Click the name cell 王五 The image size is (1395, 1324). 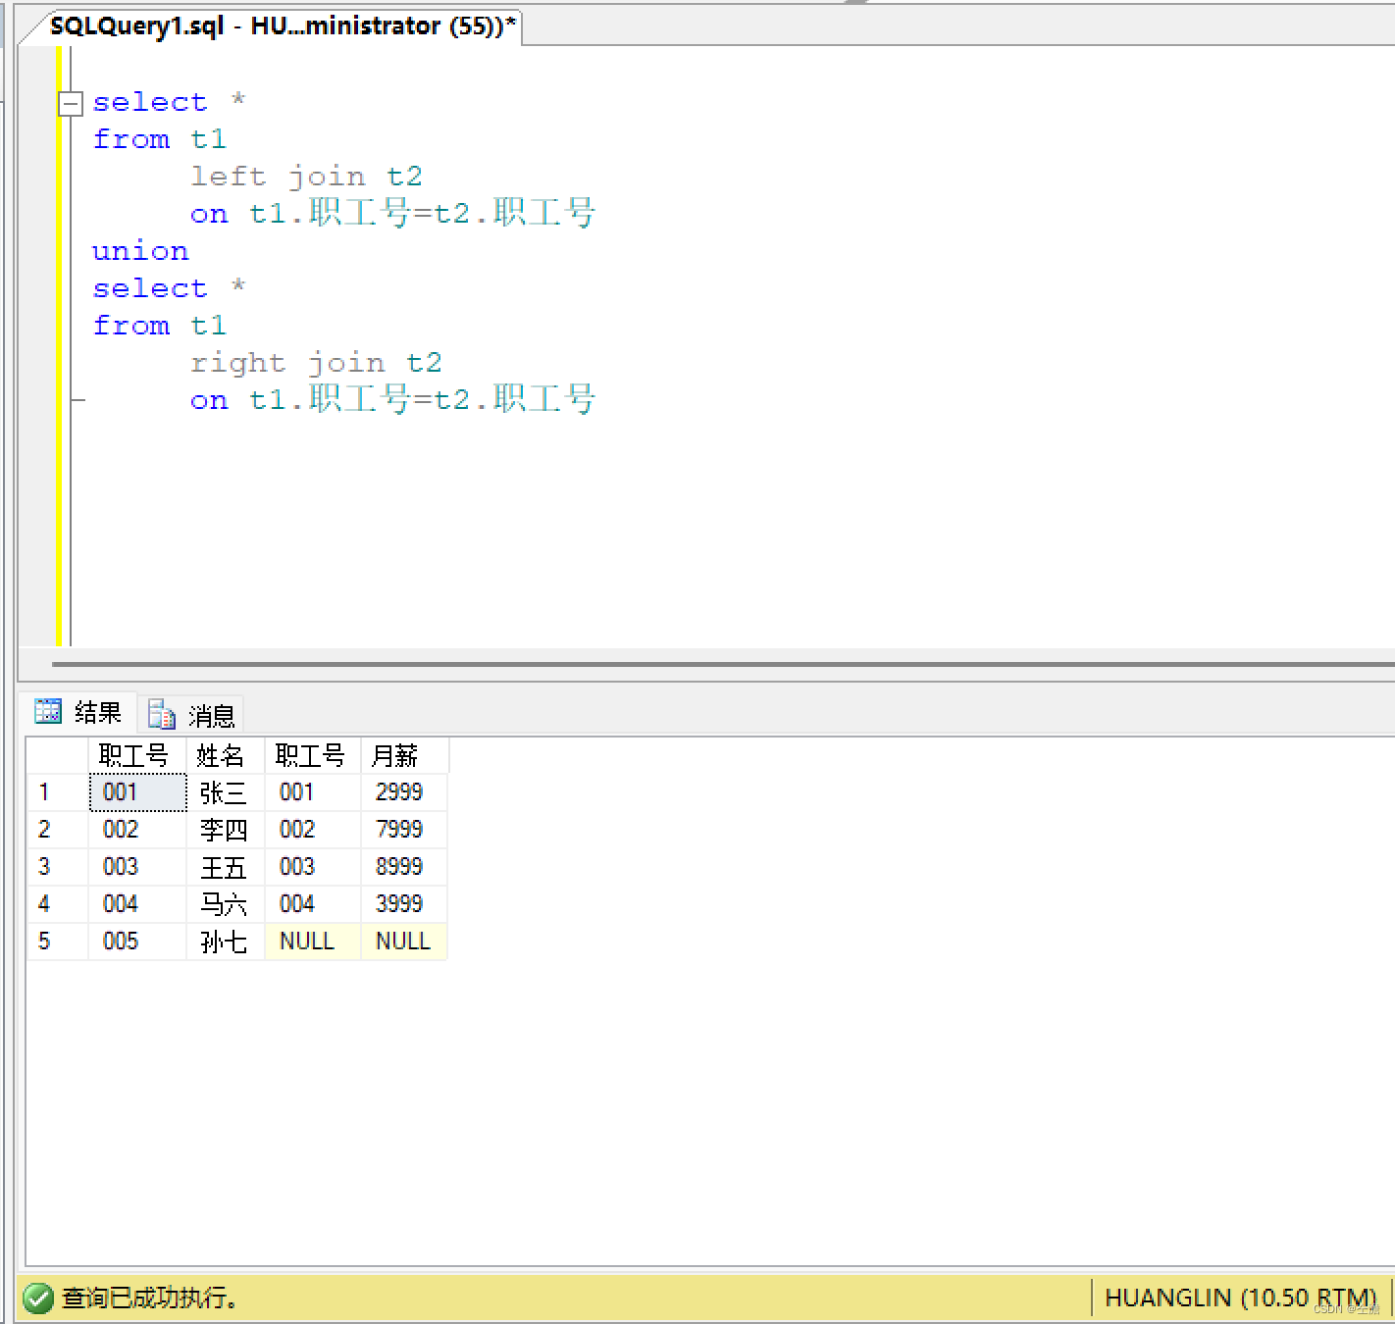(226, 867)
